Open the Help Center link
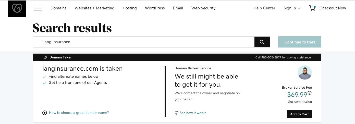Viewport: 355px width, 124px height. pyautogui.click(x=264, y=8)
